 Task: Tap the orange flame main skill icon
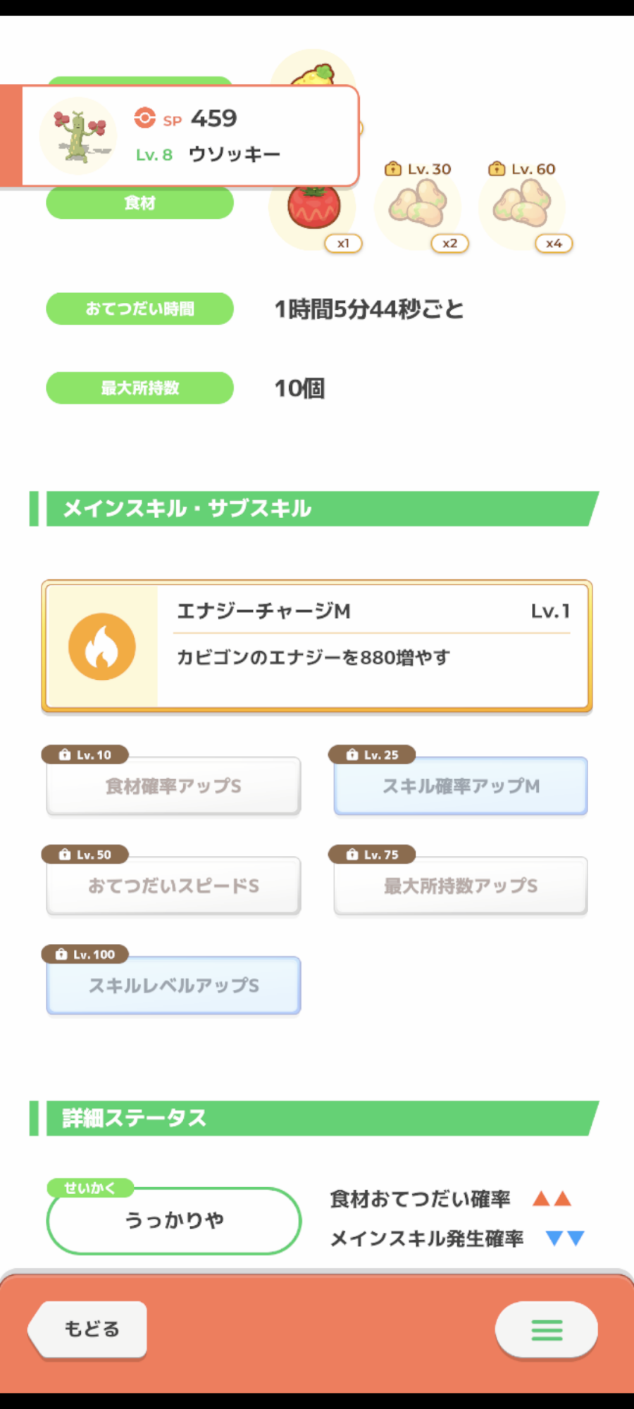click(x=102, y=646)
